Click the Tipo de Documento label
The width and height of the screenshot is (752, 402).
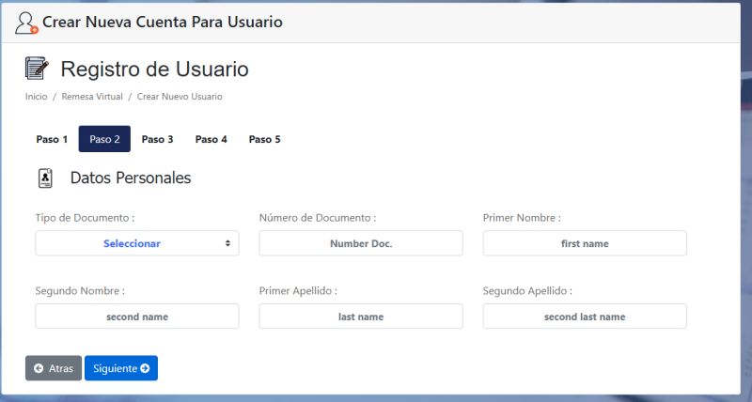tap(85, 218)
